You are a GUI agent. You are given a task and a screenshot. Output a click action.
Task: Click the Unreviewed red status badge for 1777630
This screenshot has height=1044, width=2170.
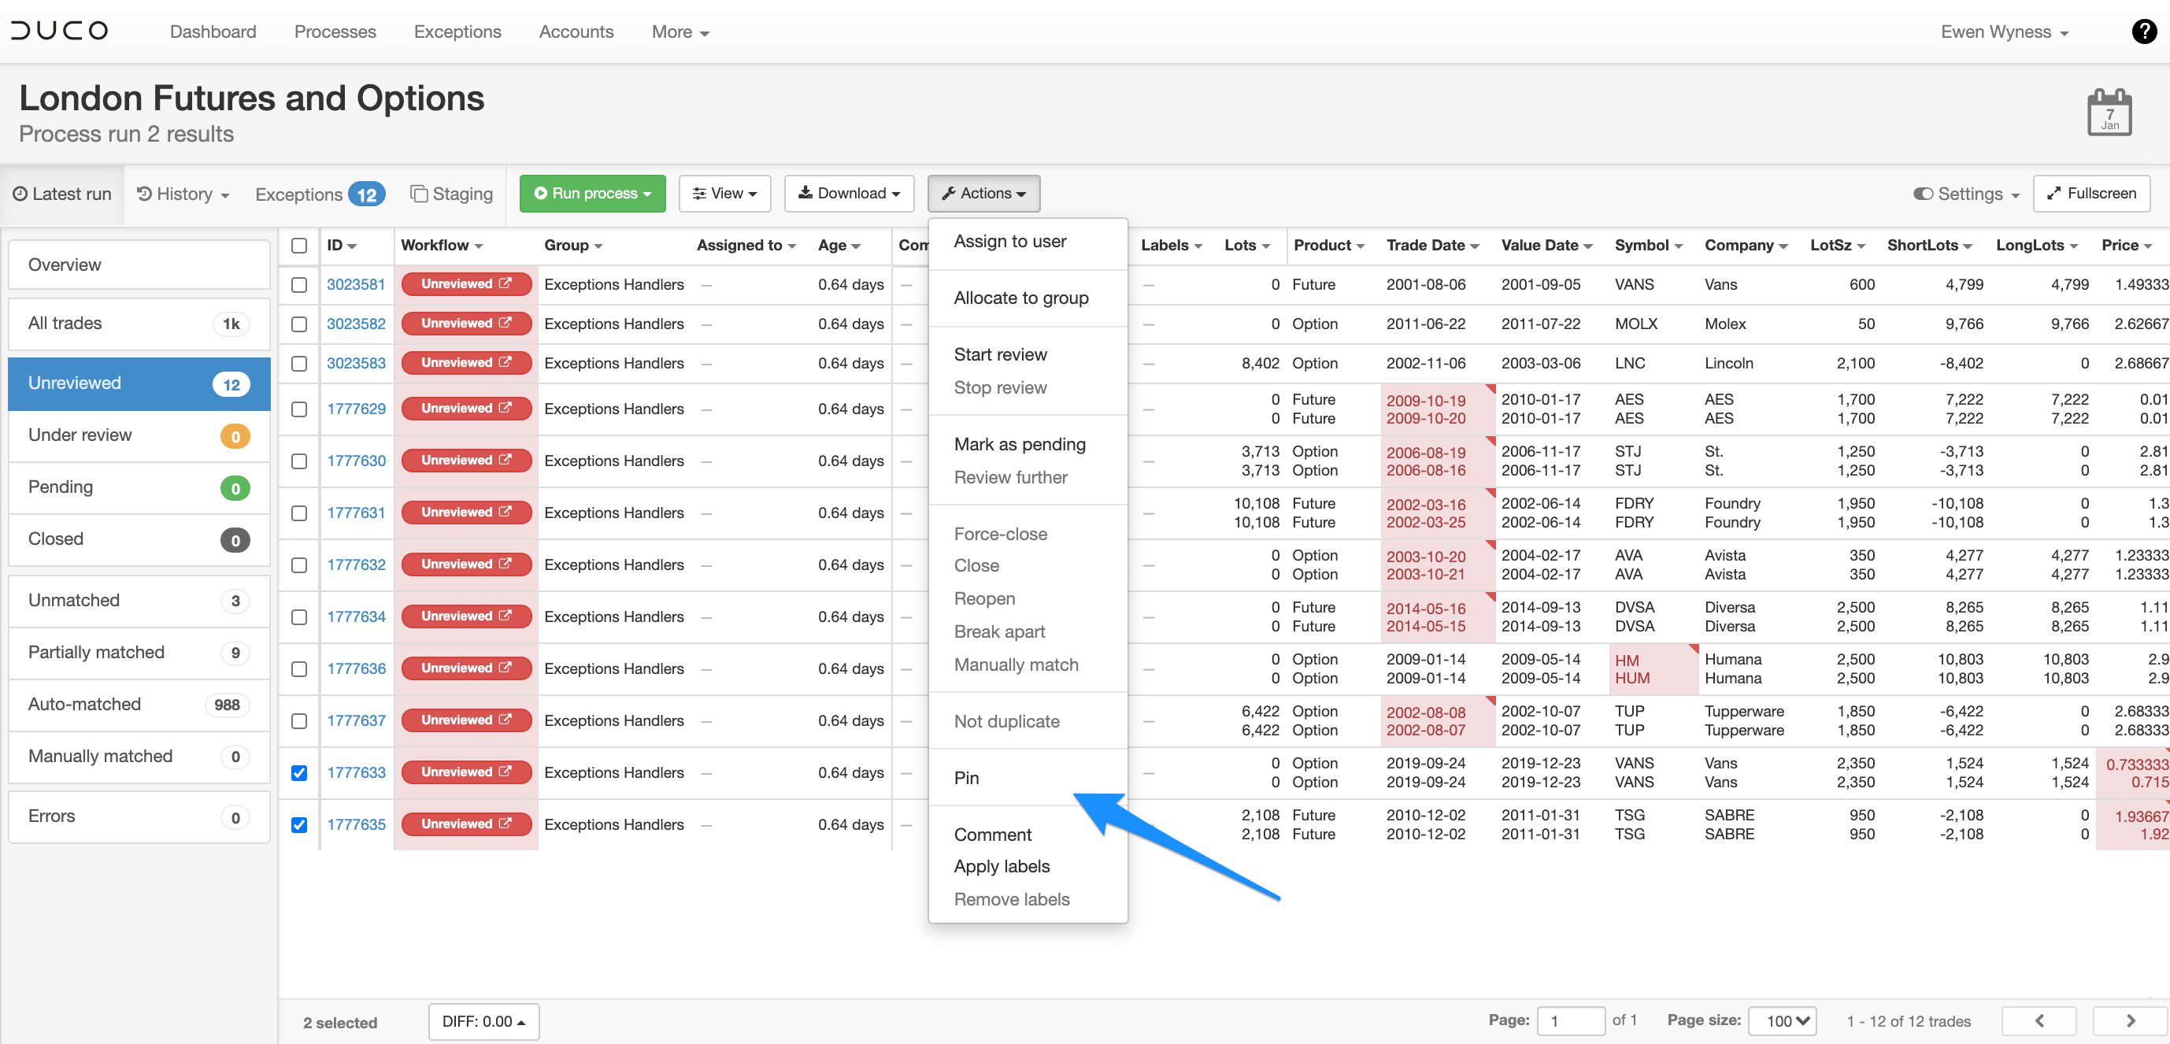[466, 460]
